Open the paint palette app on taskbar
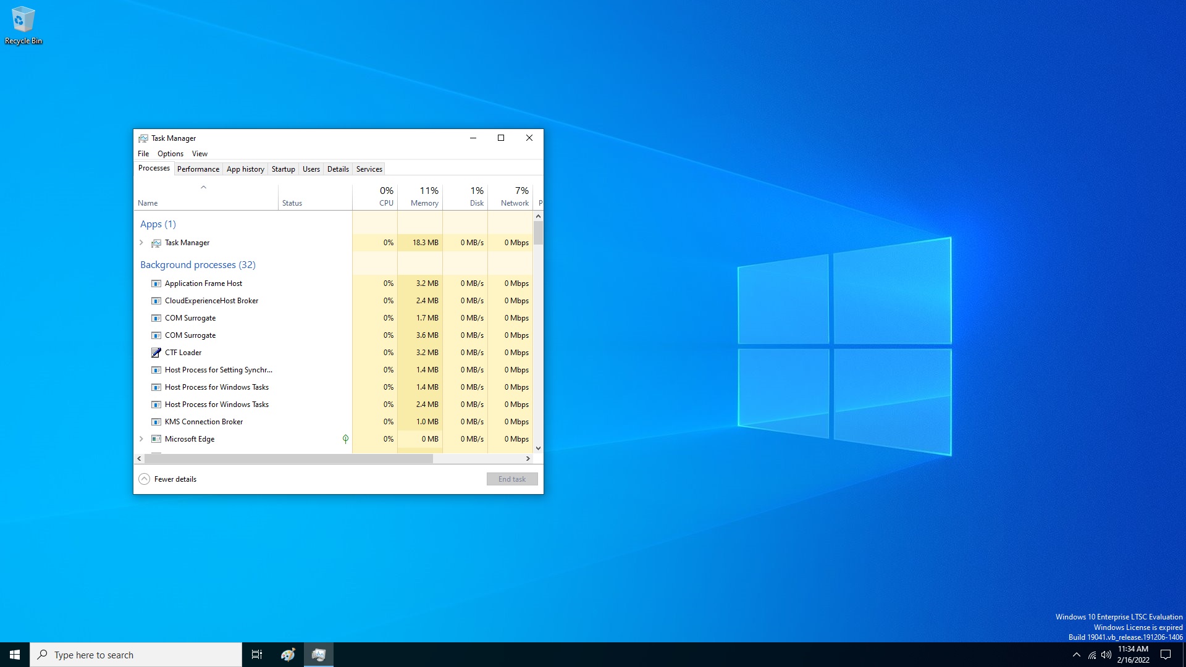Image resolution: width=1186 pixels, height=667 pixels. click(288, 655)
